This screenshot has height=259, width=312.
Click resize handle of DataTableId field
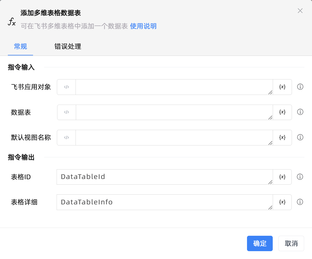coord(270,182)
